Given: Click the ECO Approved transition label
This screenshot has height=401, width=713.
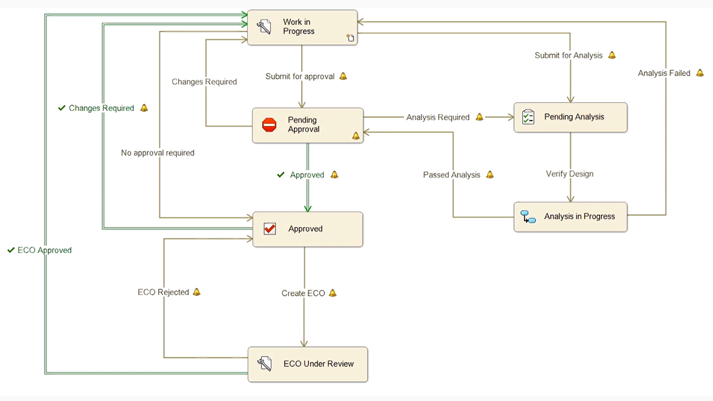Looking at the screenshot, I should [x=45, y=250].
